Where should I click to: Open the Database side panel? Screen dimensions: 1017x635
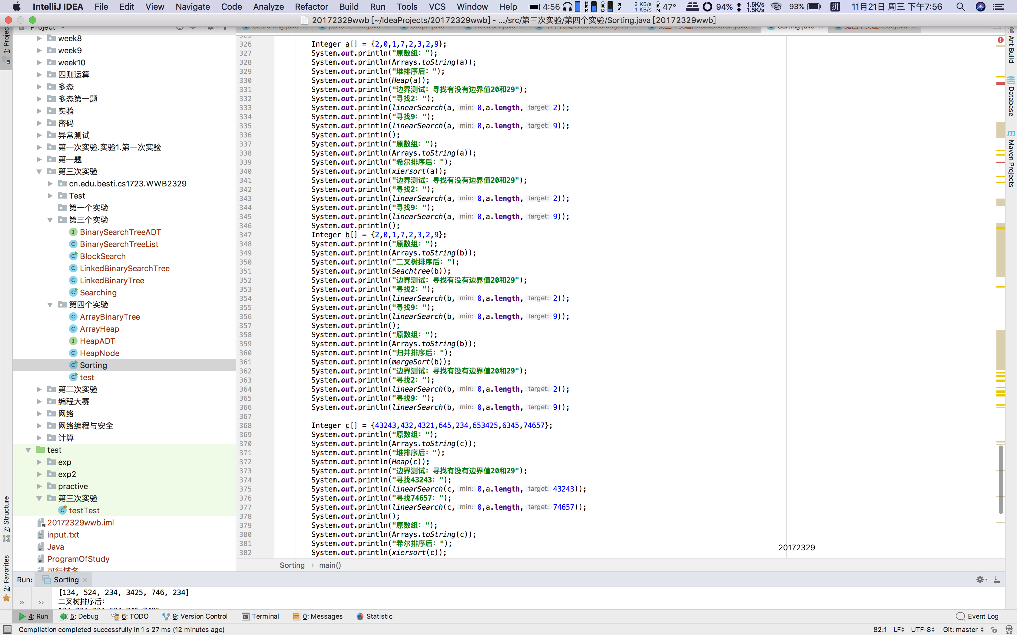coord(1011,97)
